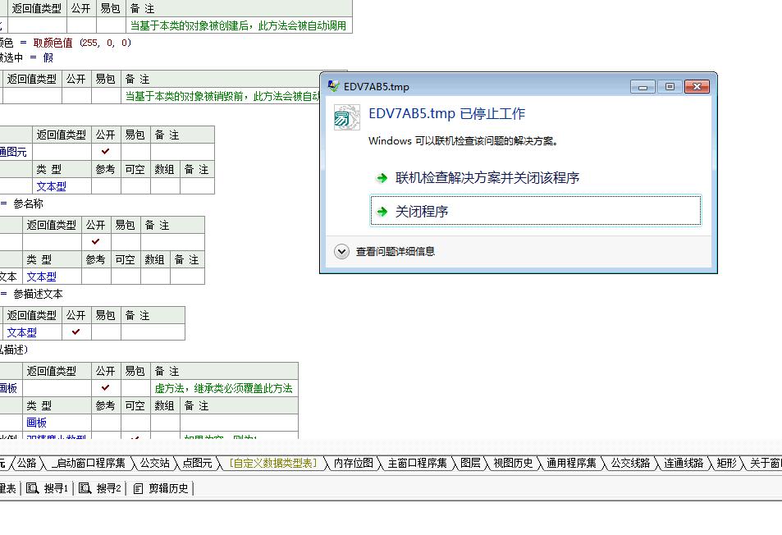782x535 pixels.
Task: Toggle 公开 checkmark in the 虚方法 row
Action: tap(106, 388)
